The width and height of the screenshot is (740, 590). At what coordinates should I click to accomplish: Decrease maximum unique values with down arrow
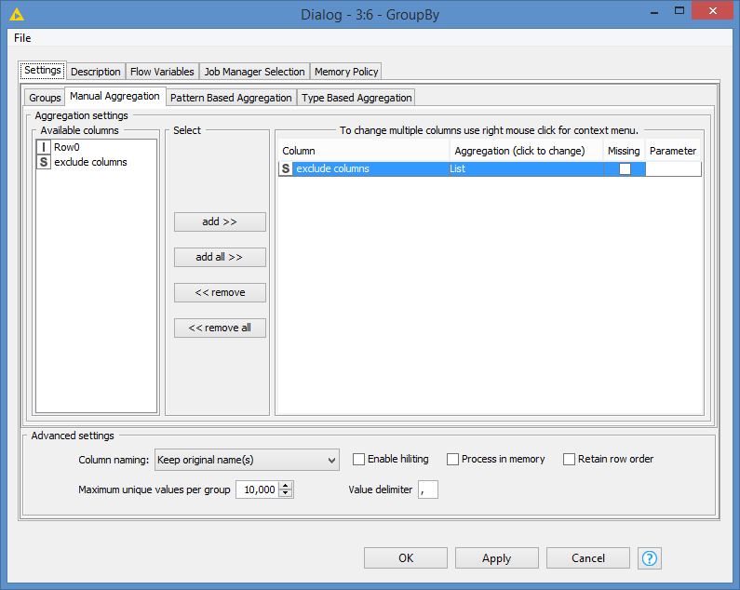point(286,493)
